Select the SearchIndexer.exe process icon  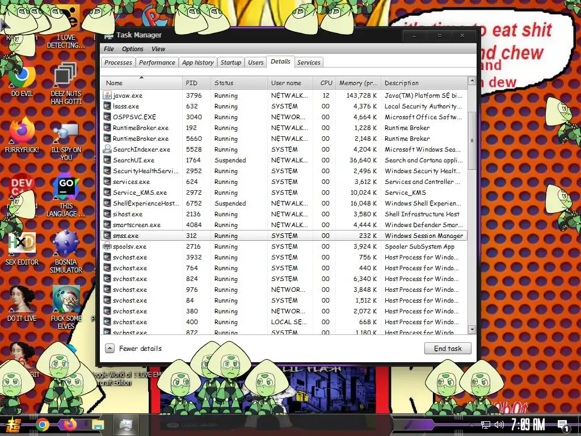point(107,149)
